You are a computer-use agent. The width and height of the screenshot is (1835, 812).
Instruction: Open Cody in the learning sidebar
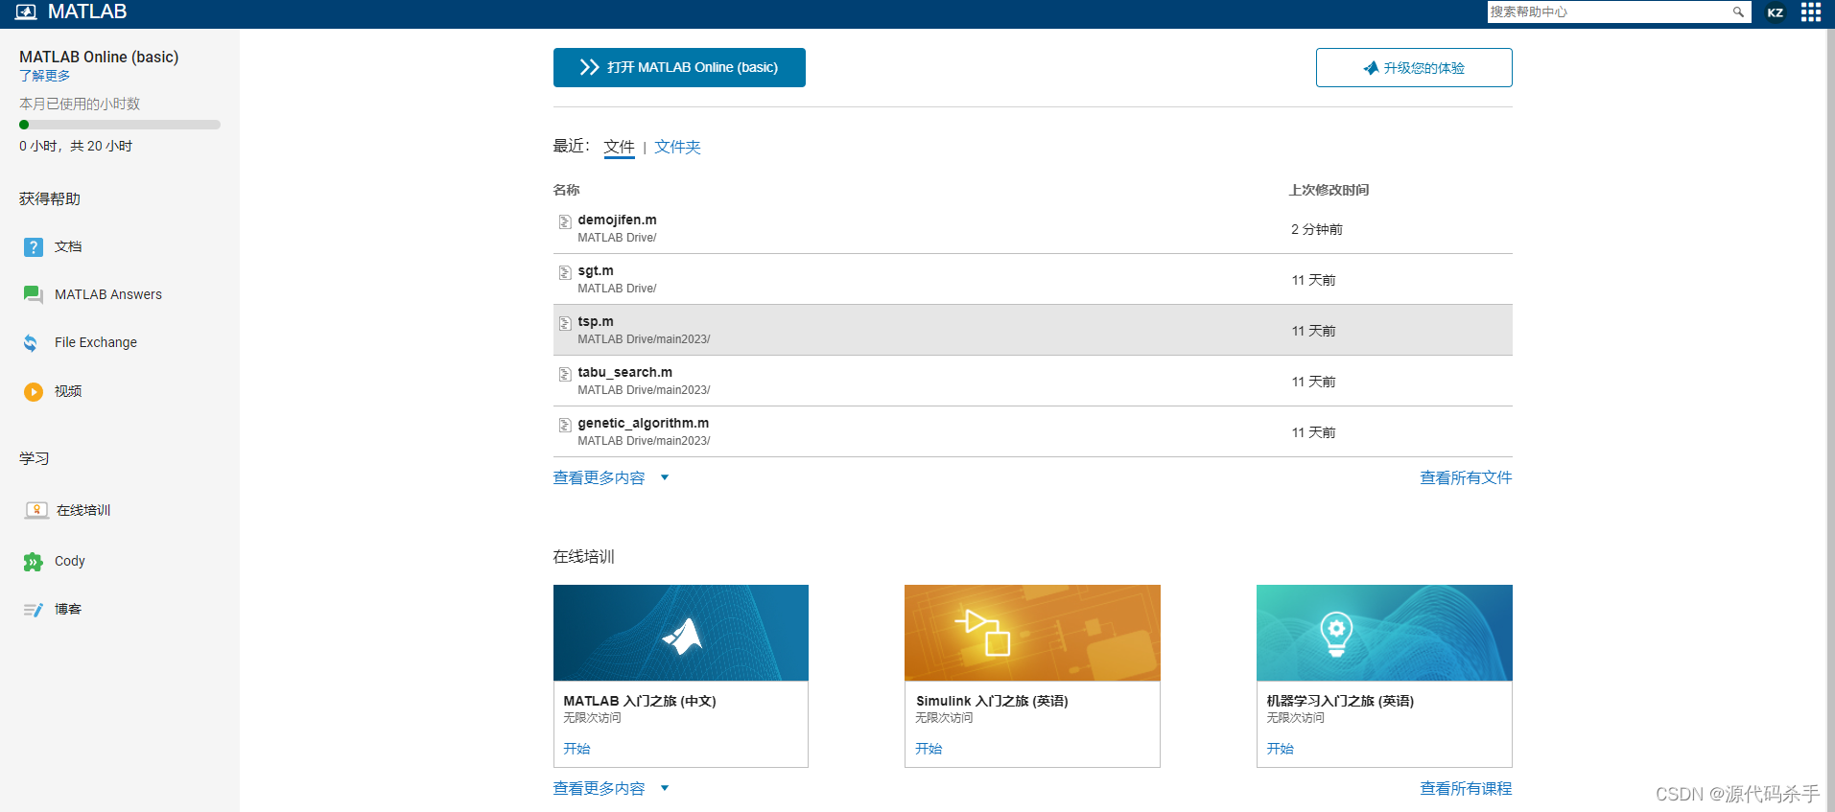tap(70, 561)
